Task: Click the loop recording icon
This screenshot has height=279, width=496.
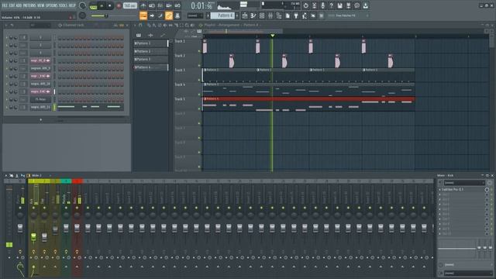Action: 177,5
